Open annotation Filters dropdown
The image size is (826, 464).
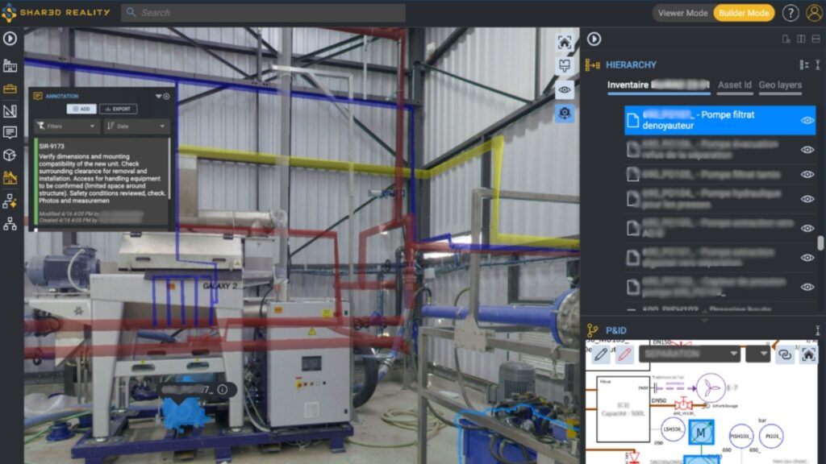click(66, 126)
